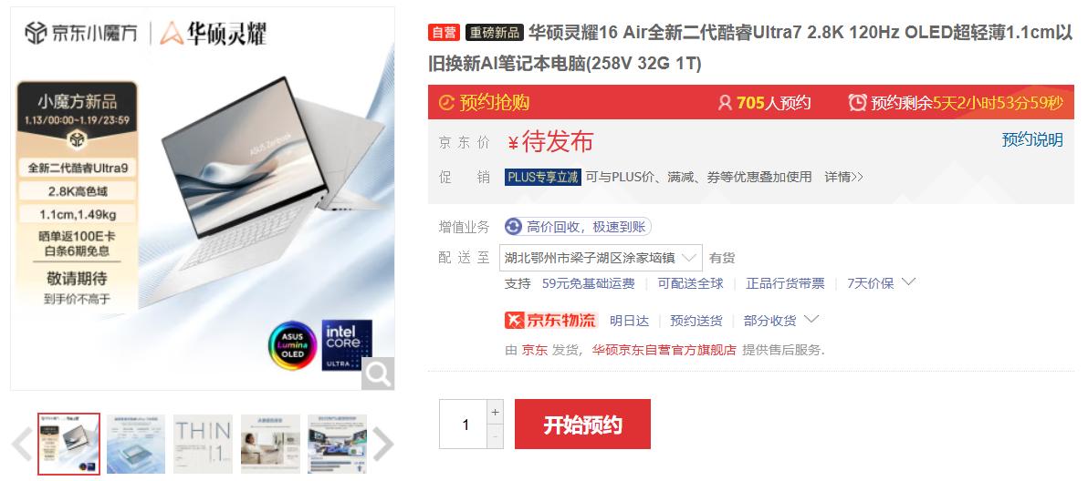Select the THIN 1.1 thumbnail image
The height and width of the screenshot is (481, 1088).
point(203,444)
